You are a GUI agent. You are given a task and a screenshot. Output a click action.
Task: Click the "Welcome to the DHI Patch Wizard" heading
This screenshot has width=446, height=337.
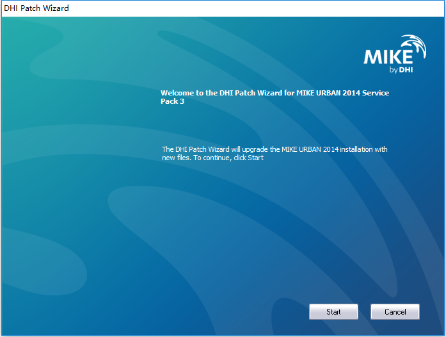point(275,97)
